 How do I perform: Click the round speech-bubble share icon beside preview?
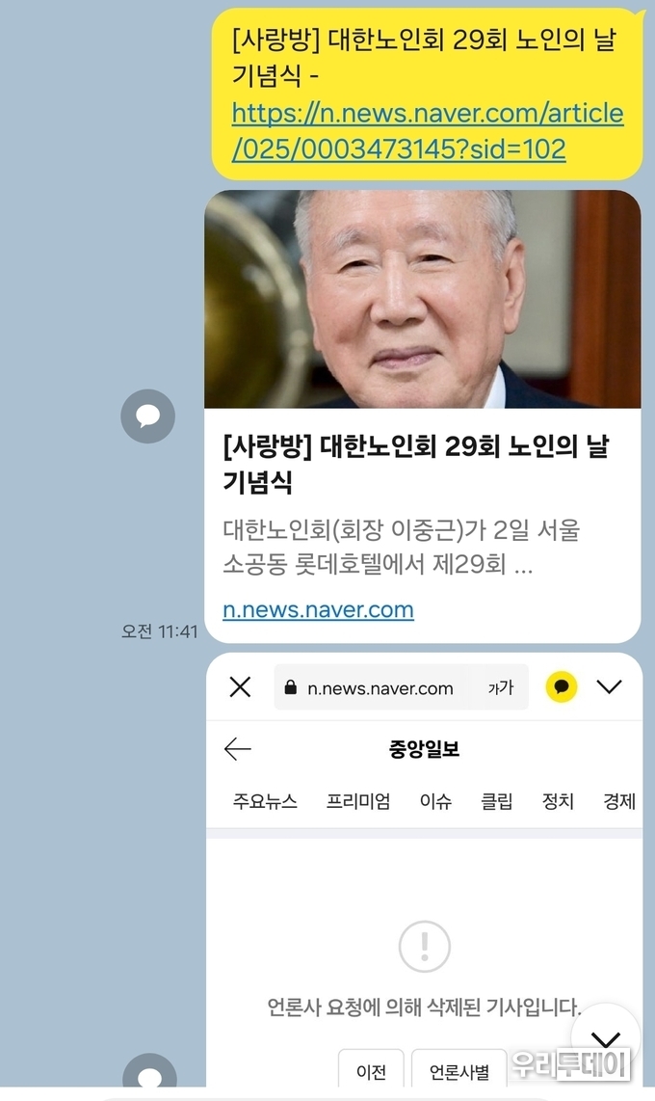point(148,416)
